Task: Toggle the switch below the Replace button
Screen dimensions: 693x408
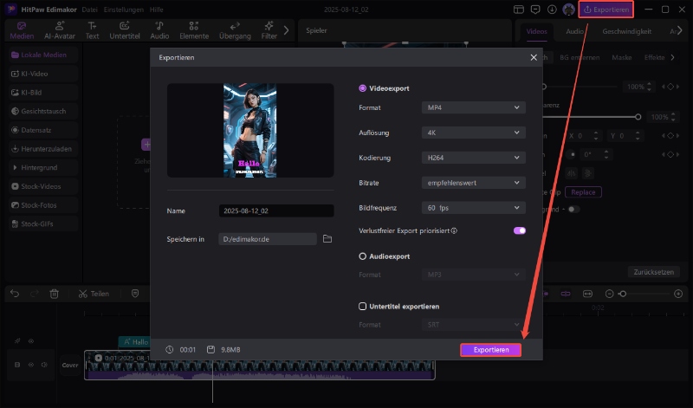Action: tap(573, 209)
